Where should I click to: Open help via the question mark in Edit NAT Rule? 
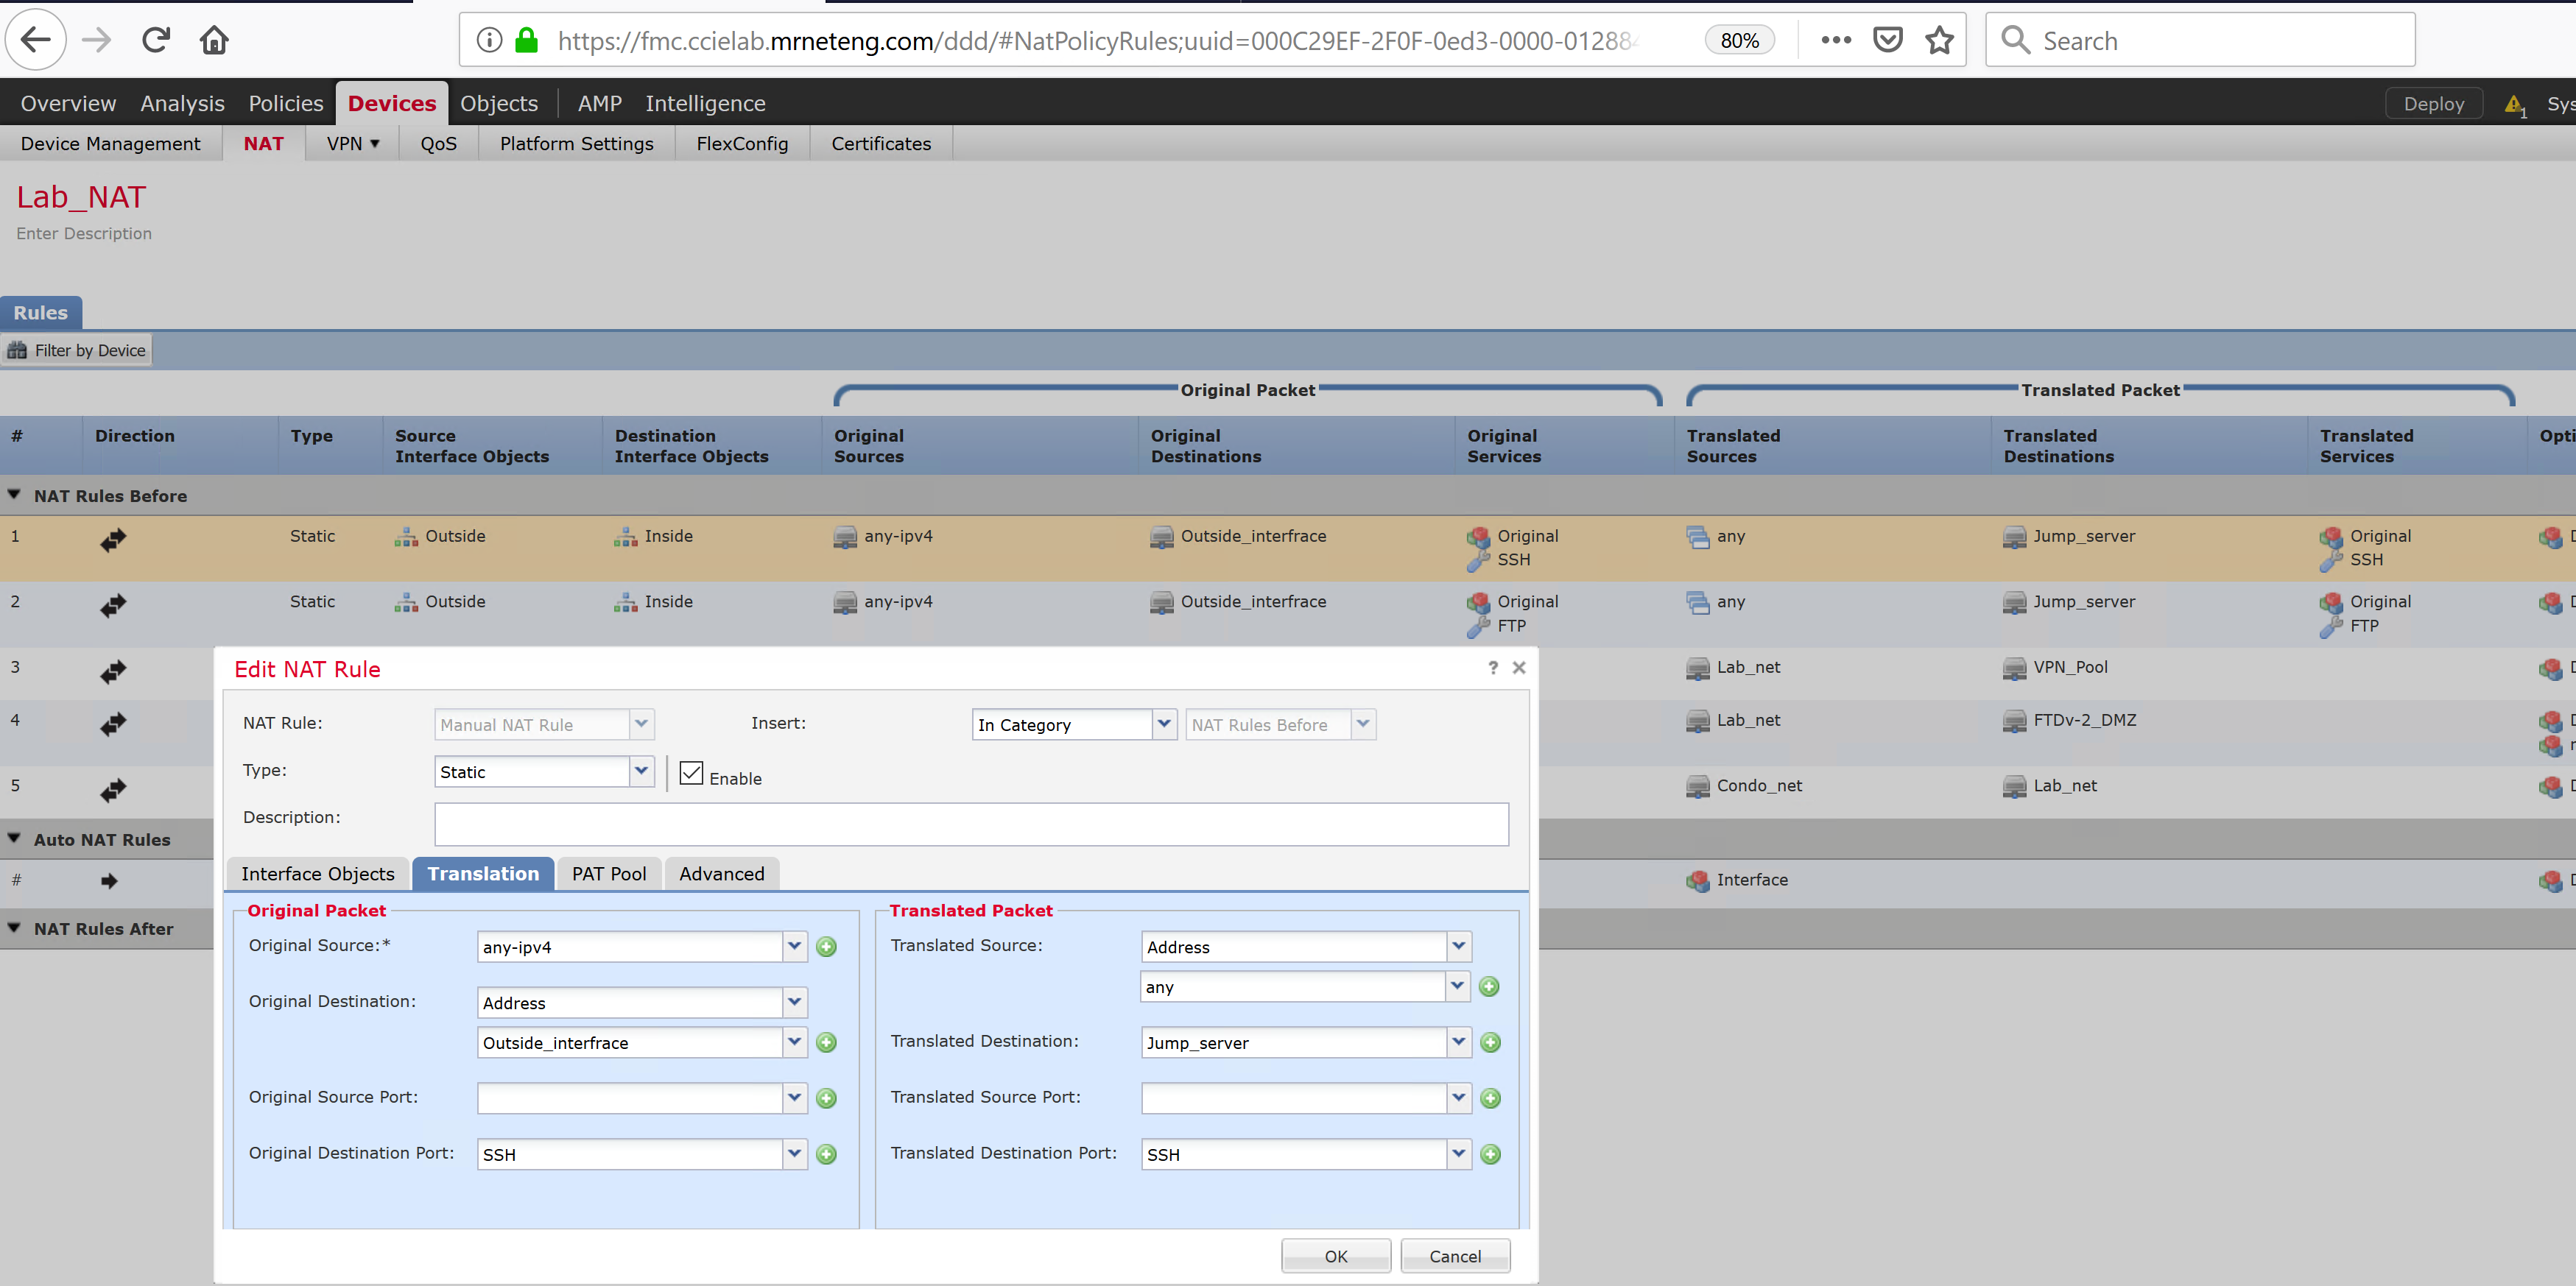[x=1492, y=668]
